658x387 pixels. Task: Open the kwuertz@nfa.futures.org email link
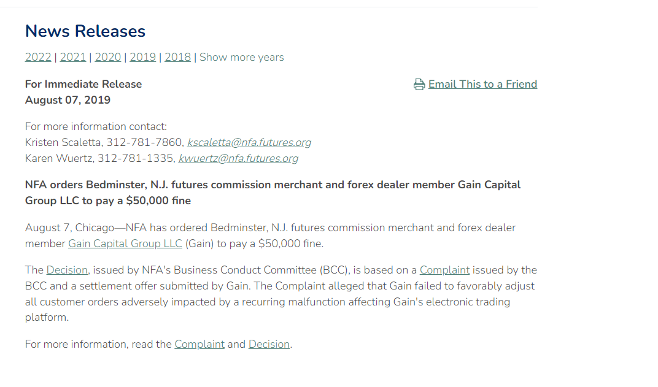point(238,158)
